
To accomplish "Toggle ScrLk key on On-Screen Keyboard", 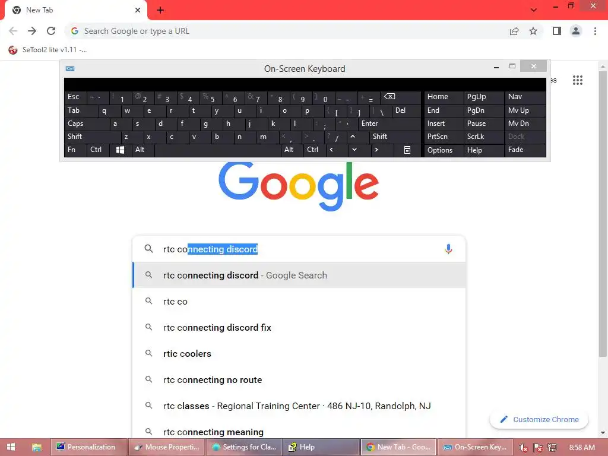I will pos(483,137).
